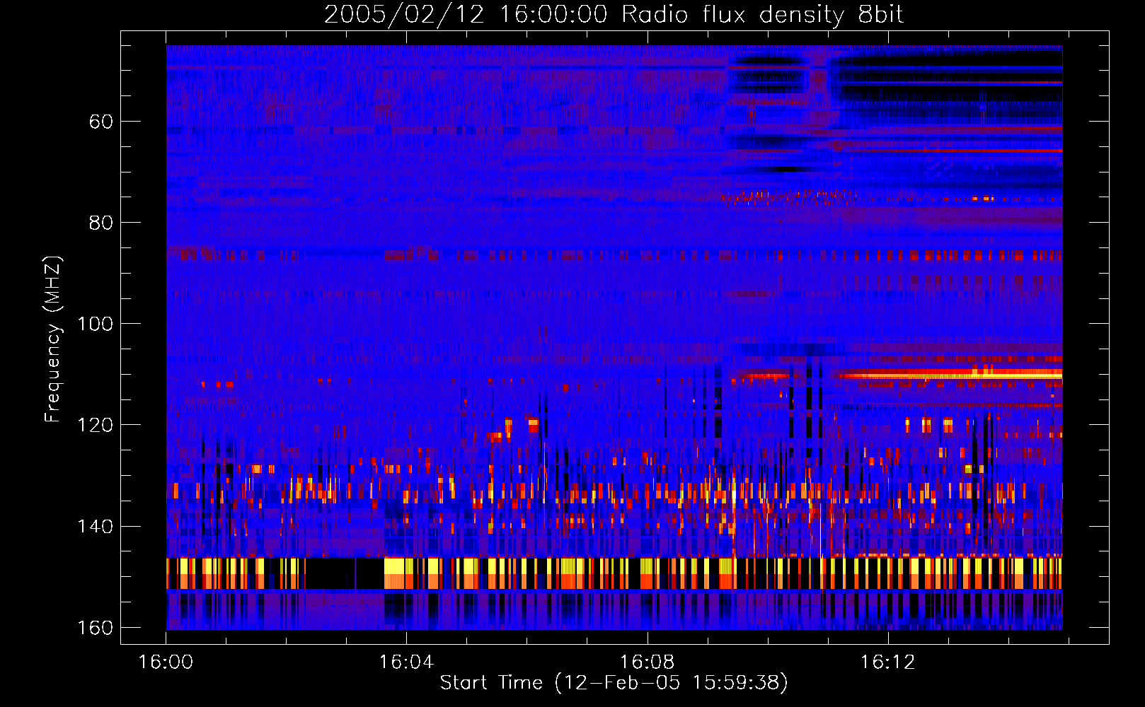
Task: Click the 160 frequency tick label
Action: coord(95,628)
